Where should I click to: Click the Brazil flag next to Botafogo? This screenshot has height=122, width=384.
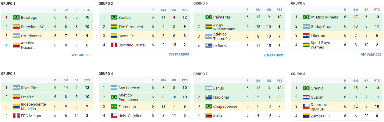[x=16, y=17]
